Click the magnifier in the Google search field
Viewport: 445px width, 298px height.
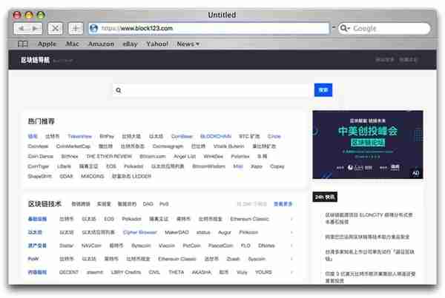pyautogui.click(x=344, y=28)
